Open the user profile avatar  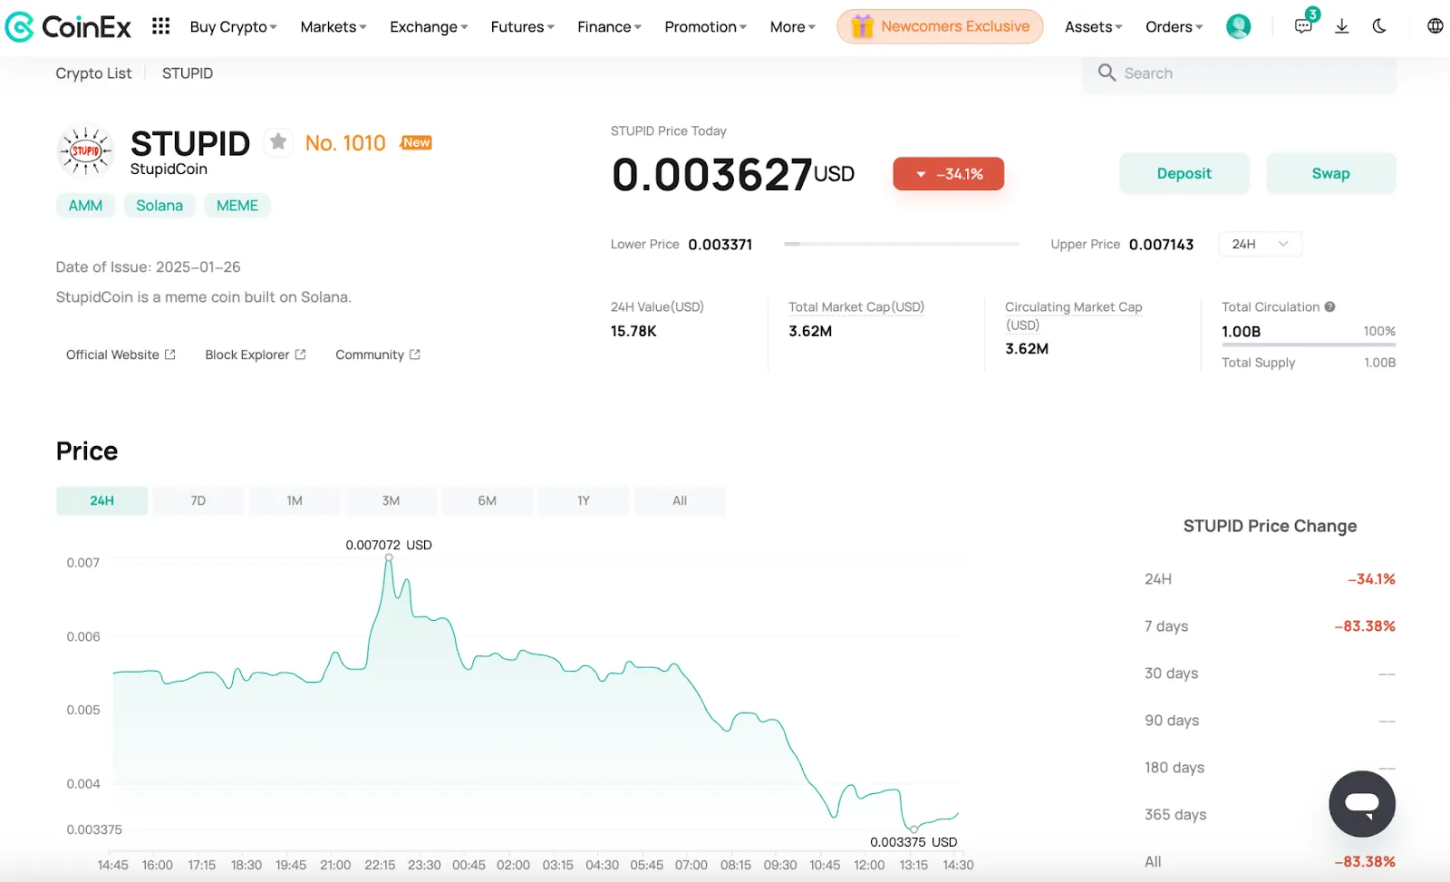(1238, 26)
